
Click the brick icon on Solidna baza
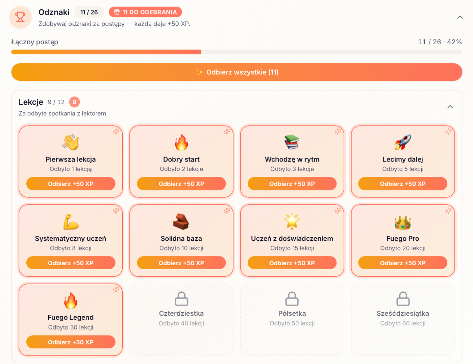point(181,221)
